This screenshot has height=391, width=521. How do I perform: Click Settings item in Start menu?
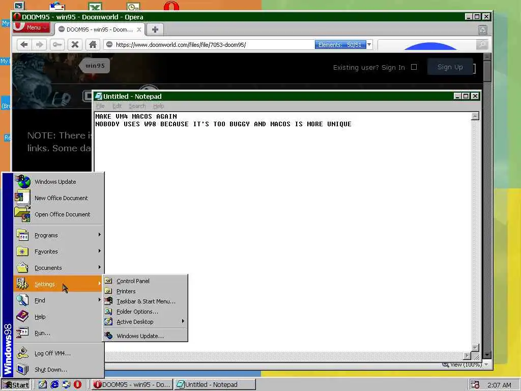coord(59,284)
